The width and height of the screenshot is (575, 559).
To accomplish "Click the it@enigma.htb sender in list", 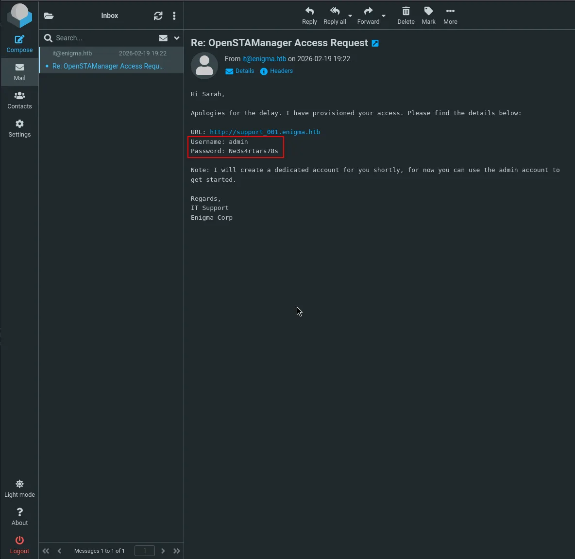I will point(72,53).
